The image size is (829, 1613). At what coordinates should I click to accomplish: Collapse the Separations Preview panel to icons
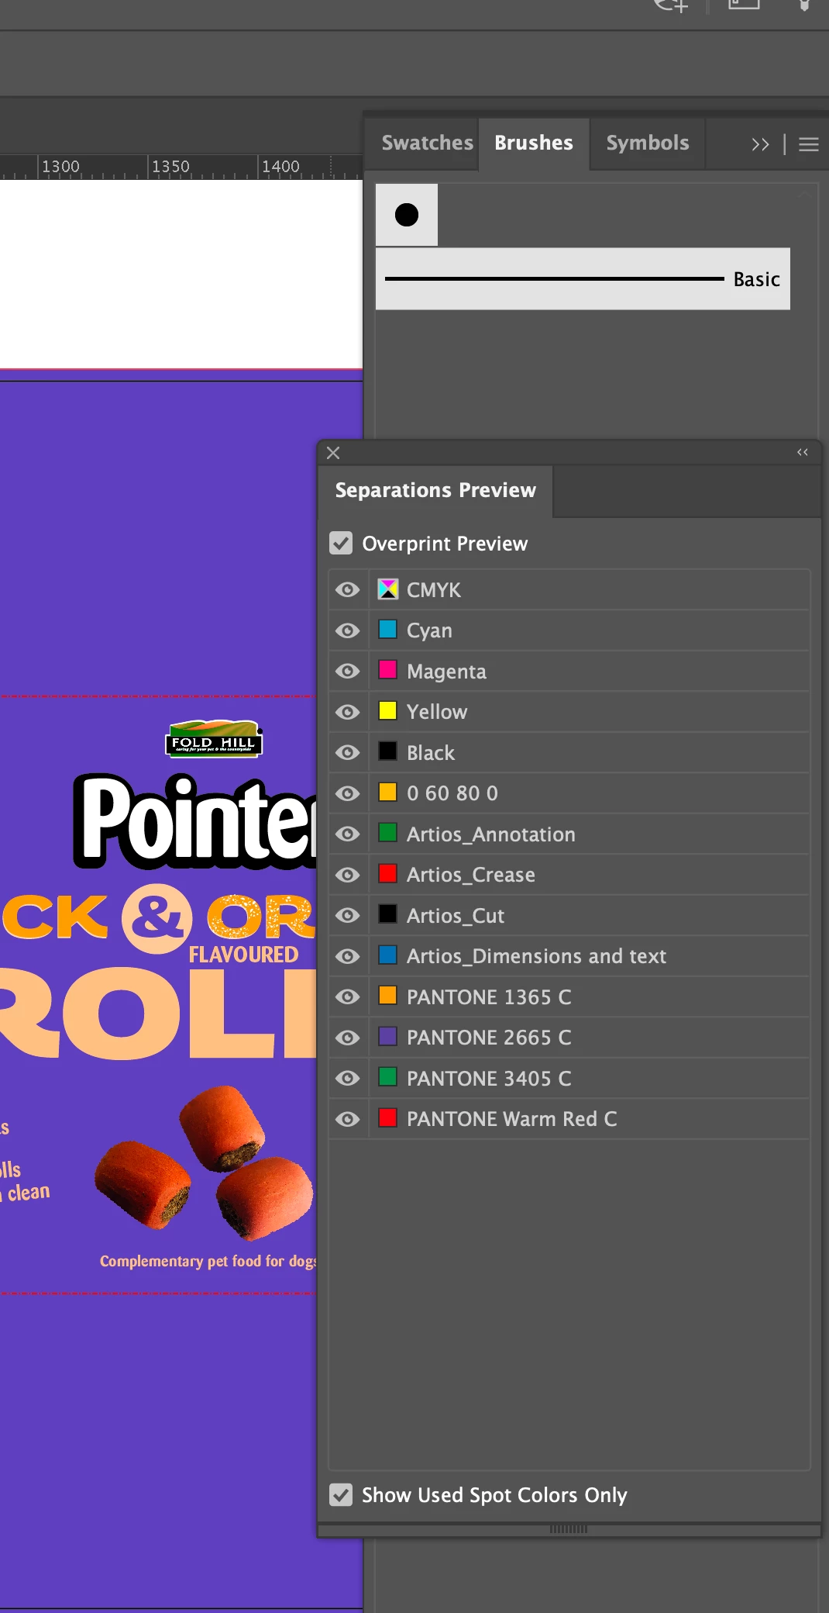[x=803, y=452]
